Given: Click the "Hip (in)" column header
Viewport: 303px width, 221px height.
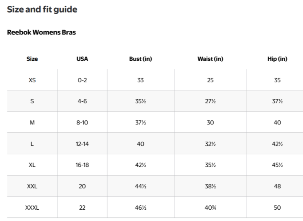Looking at the screenshot, I should tap(277, 59).
